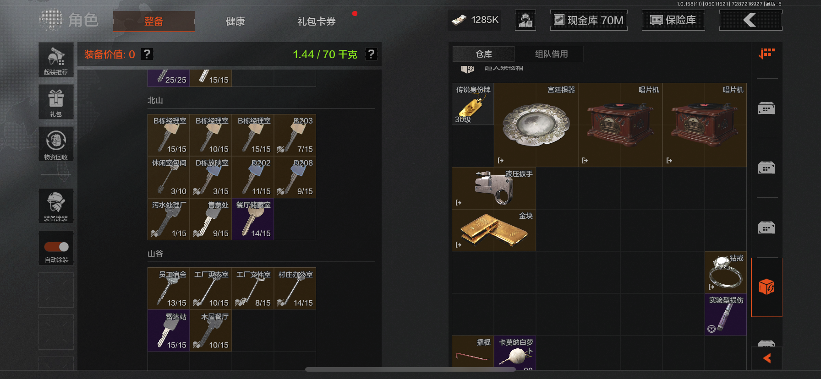
Task: Click the question mark beside 装备价值
Action: click(x=147, y=54)
